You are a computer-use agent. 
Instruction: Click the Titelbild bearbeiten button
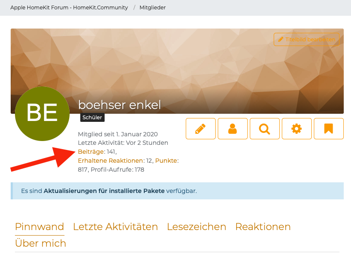(306, 39)
